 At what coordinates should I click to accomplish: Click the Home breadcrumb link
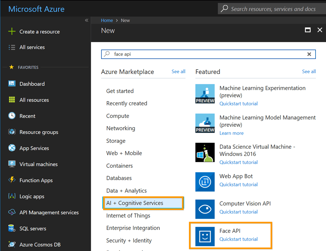point(107,20)
